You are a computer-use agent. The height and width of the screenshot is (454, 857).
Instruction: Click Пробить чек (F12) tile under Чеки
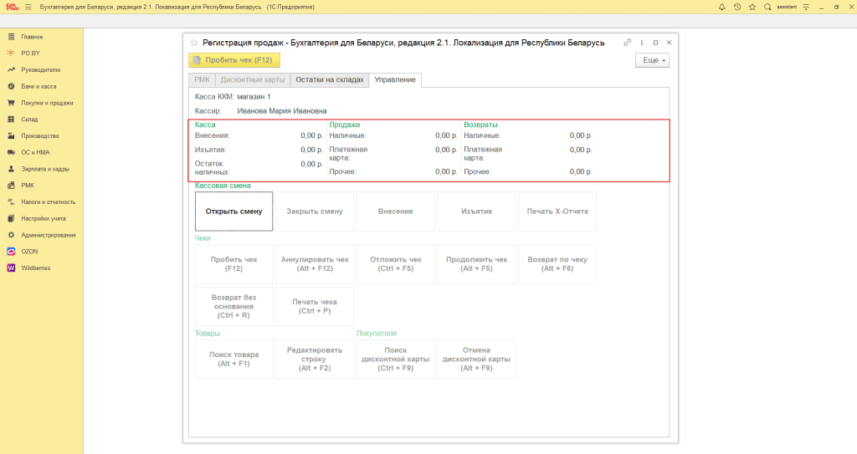click(x=234, y=264)
